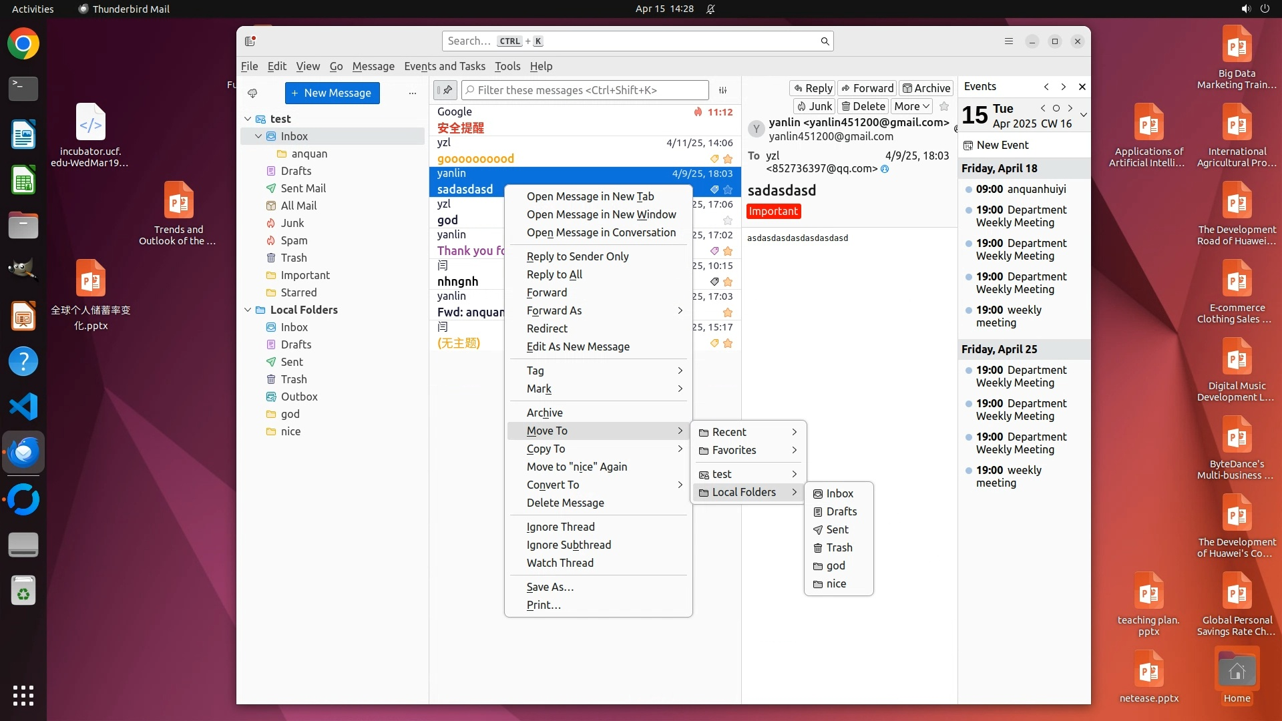Click the Junk button in message header
Screen dimensions: 1282x721
[814, 106]
